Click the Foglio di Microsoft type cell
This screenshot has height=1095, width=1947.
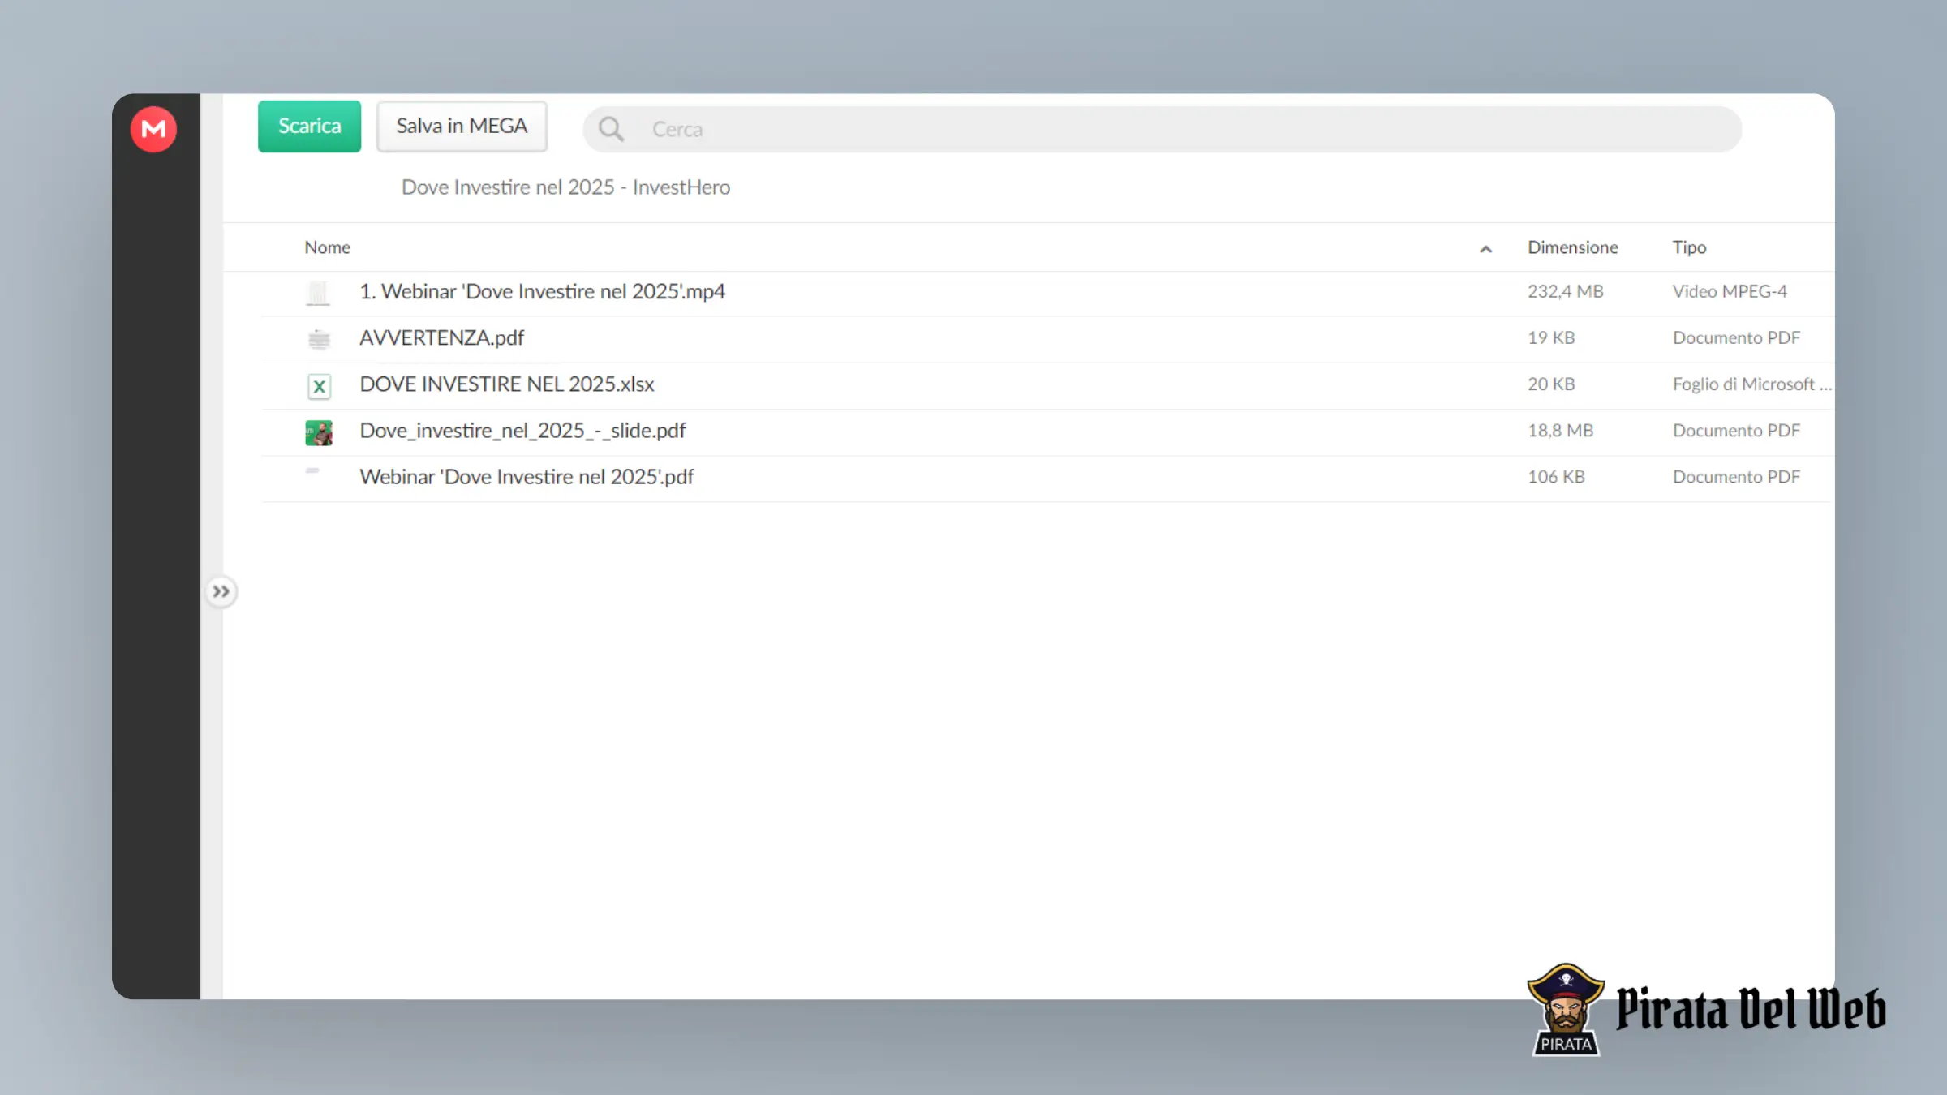click(1751, 384)
